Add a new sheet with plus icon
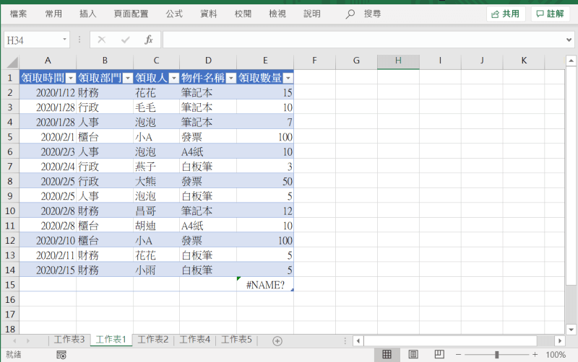The width and height of the screenshot is (578, 362). click(277, 341)
